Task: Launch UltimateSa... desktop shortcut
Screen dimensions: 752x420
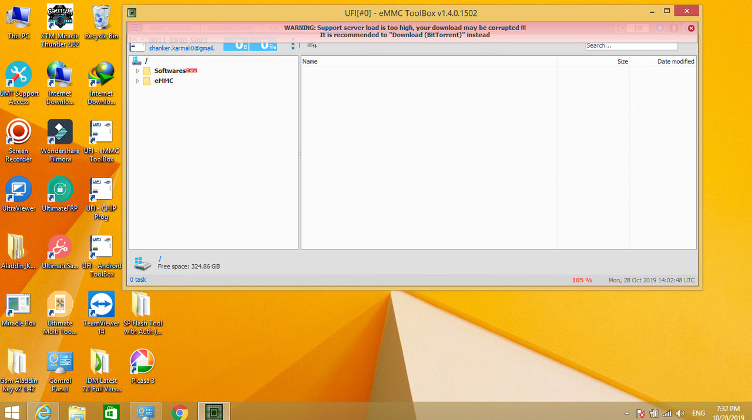Action: pos(60,252)
